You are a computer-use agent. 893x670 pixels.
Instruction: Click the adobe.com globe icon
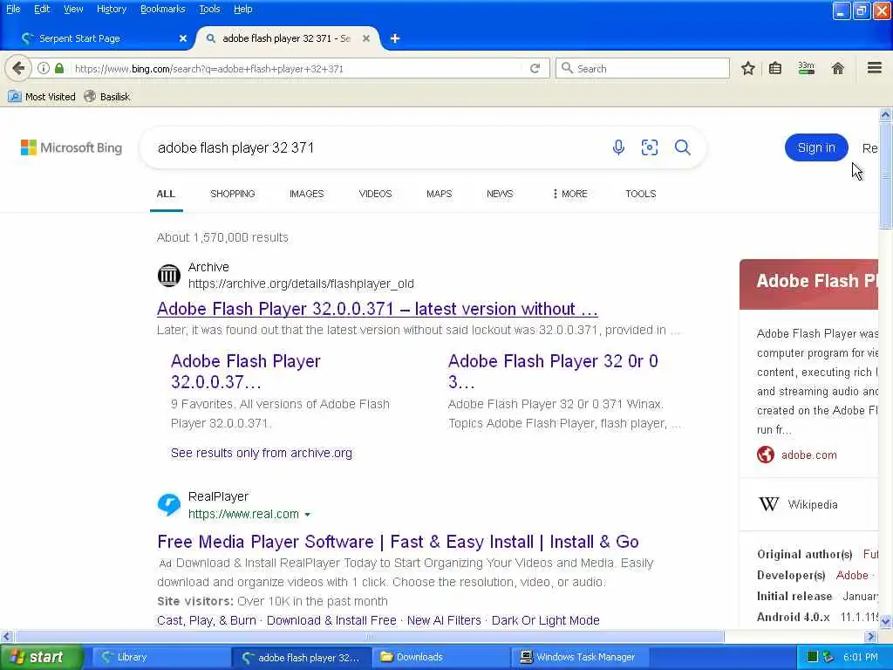766,455
